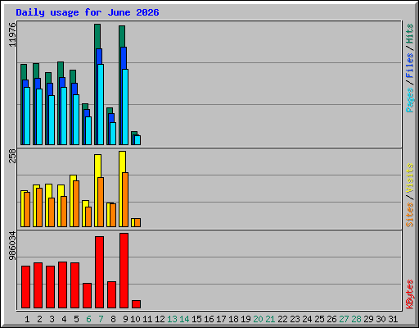This screenshot has height=328, width=419.
Task: Click the '11976' axis value
Action: (12, 34)
